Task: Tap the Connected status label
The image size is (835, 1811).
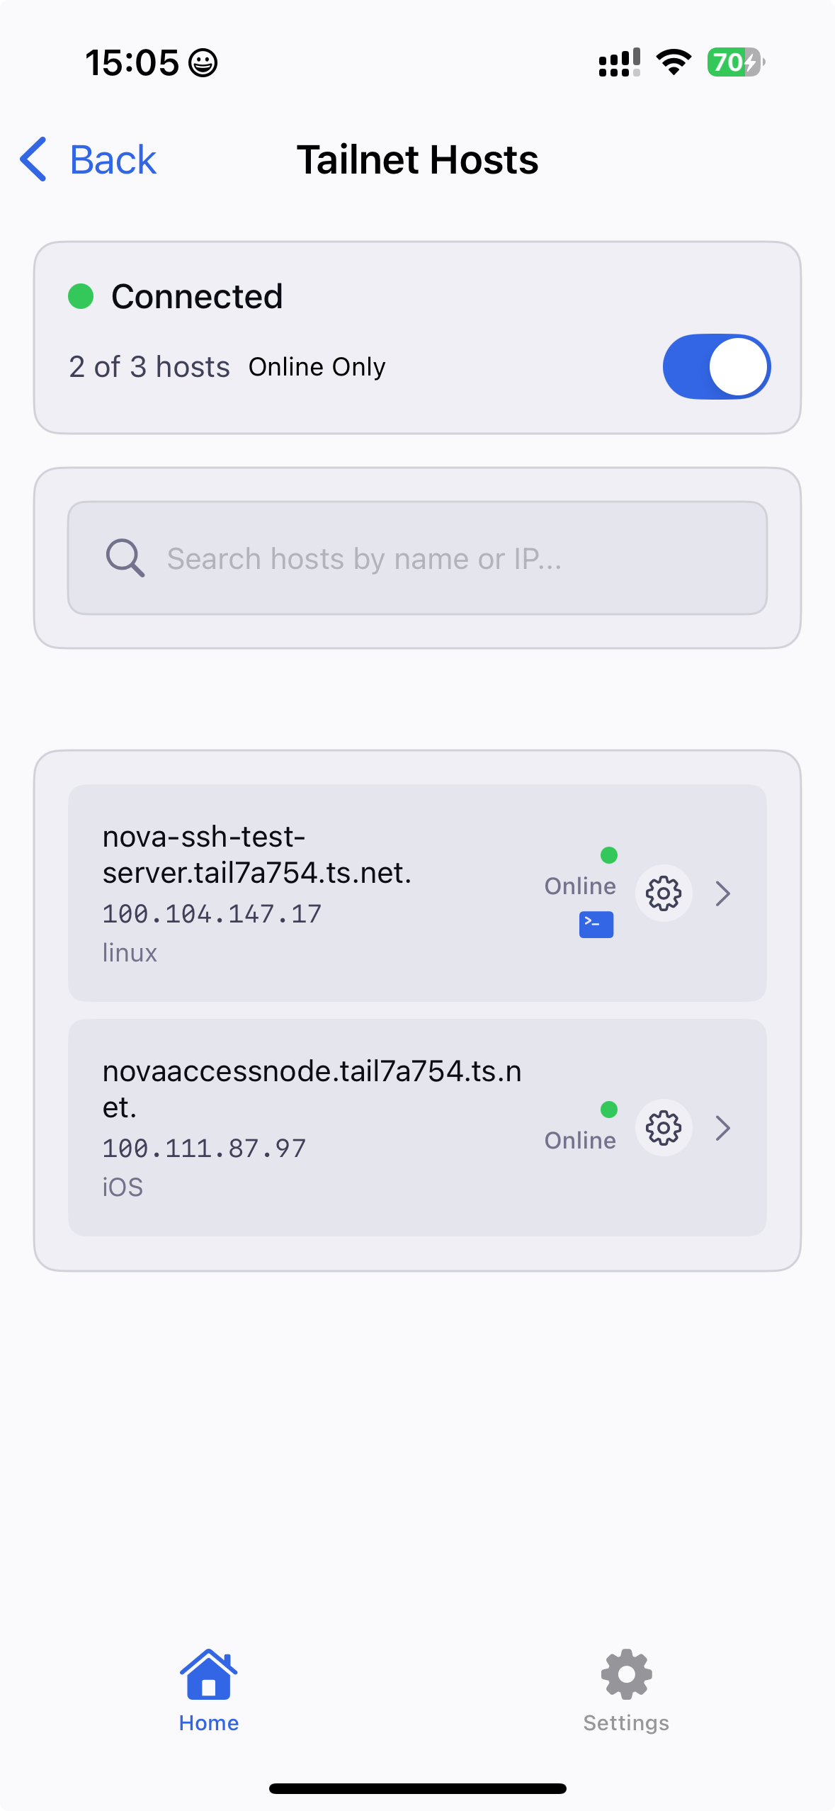Action: tap(197, 296)
